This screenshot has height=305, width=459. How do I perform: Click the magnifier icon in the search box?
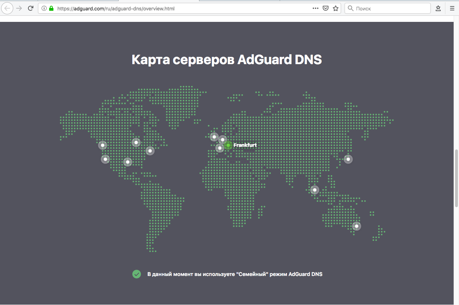click(350, 8)
